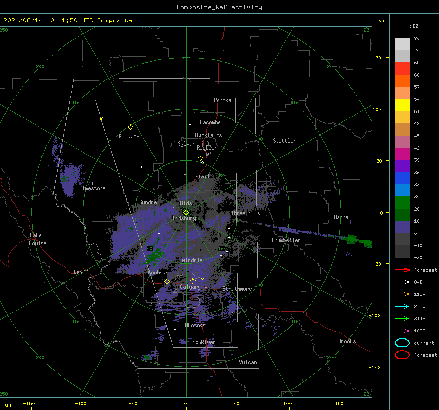Click the Cochrane city label
Viewport: 439px width, 410px height.
point(160,273)
